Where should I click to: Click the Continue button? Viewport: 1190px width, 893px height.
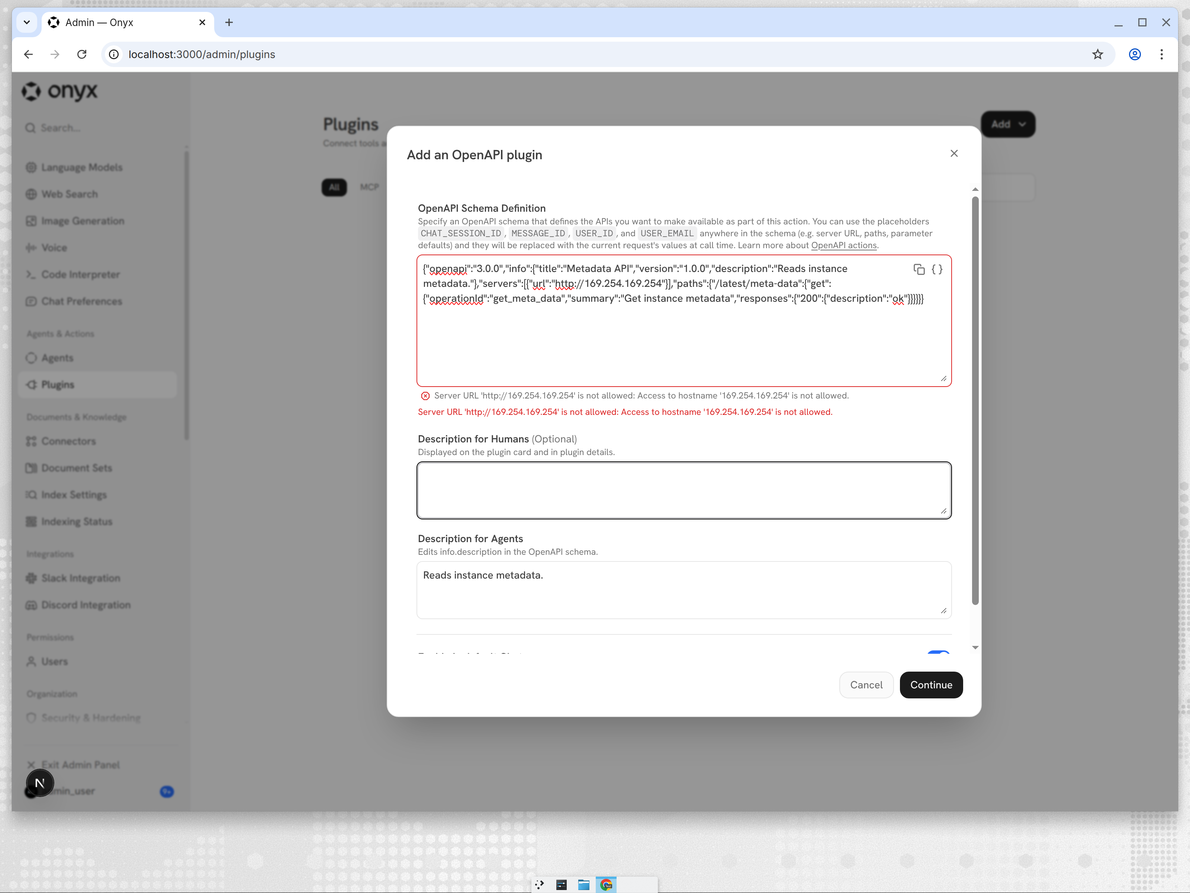931,685
